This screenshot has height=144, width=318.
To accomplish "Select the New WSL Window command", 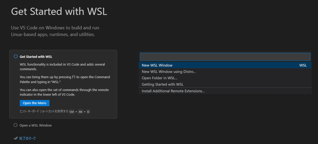I will point(157,65).
